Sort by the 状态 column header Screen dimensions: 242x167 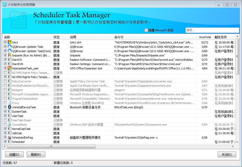[60, 37]
